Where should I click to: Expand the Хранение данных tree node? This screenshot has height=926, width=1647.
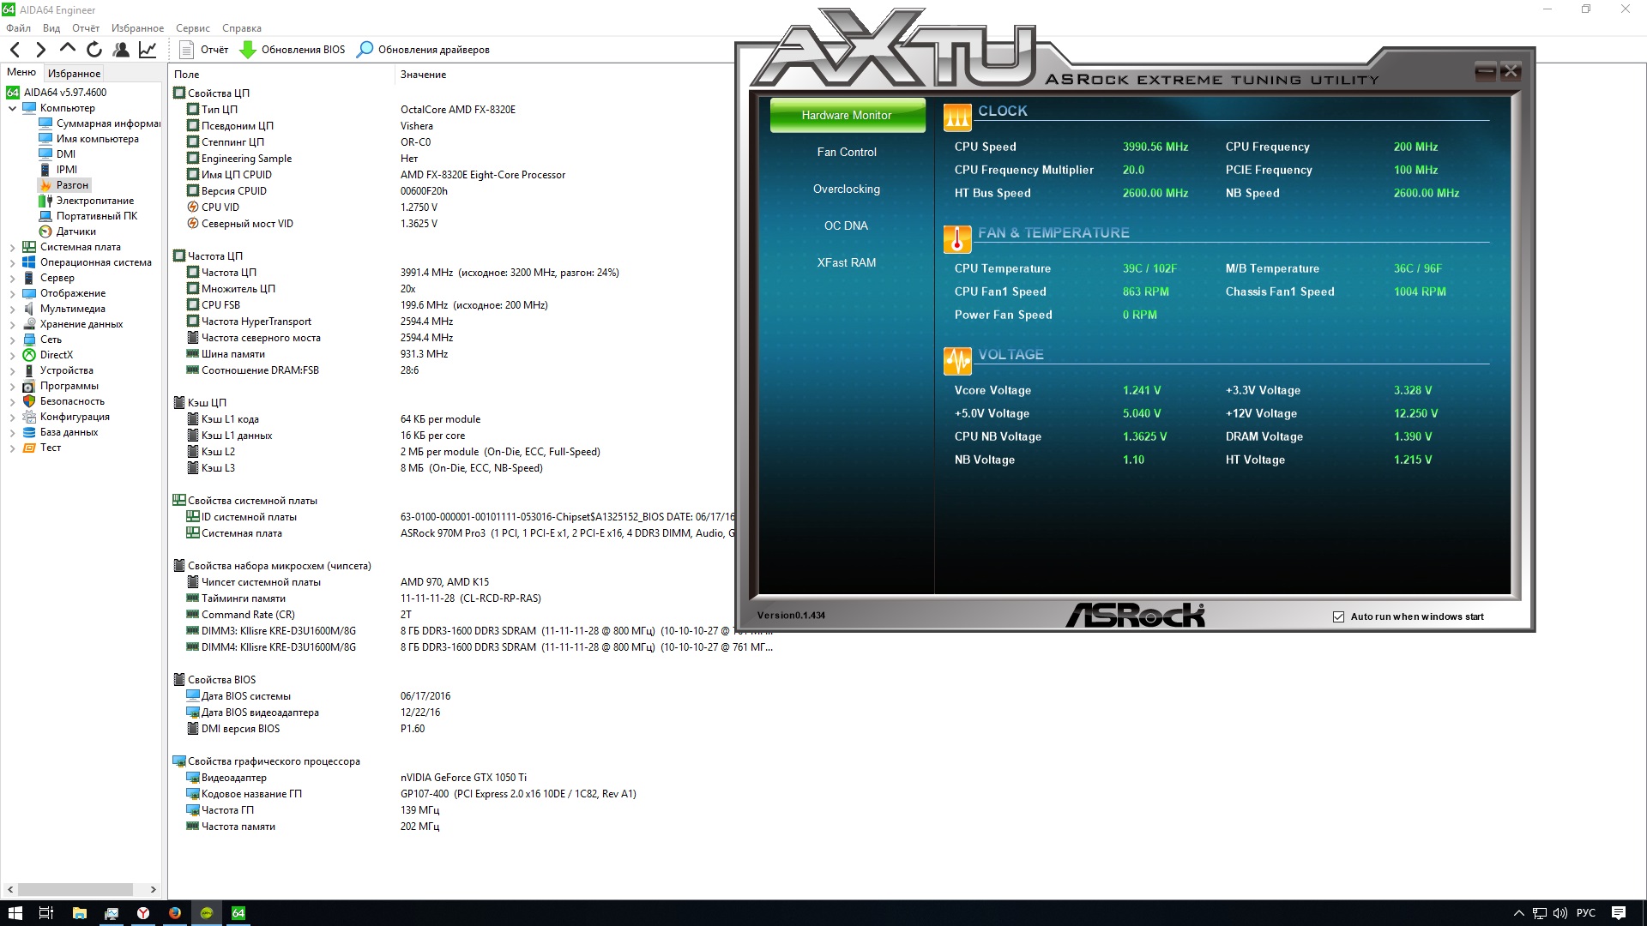[12, 324]
